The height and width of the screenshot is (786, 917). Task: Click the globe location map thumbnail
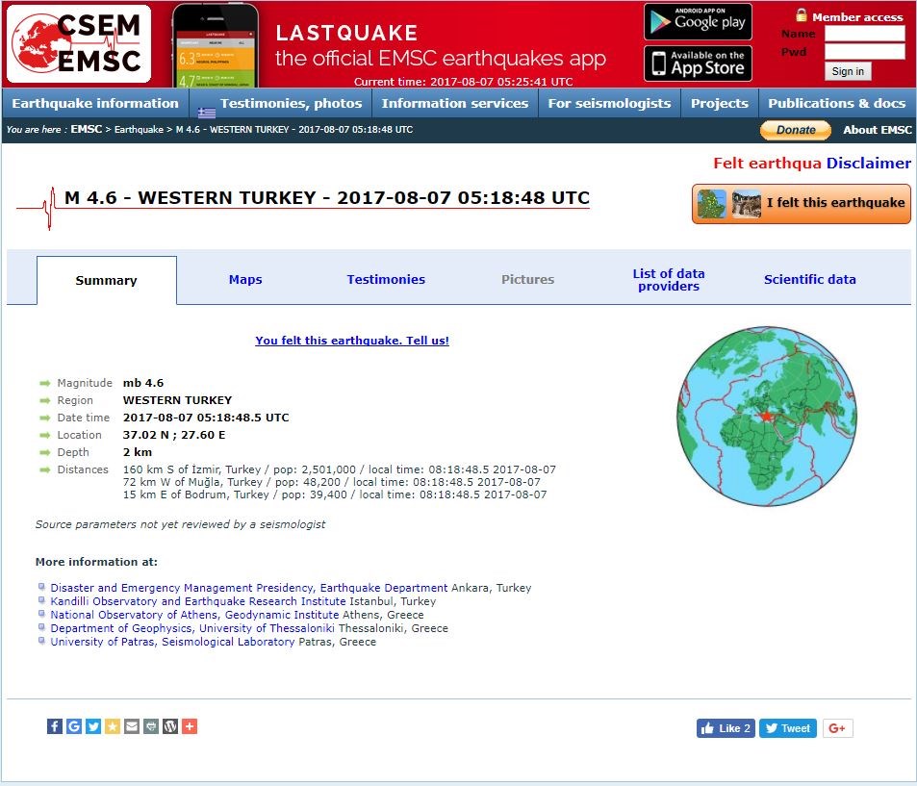[765, 417]
